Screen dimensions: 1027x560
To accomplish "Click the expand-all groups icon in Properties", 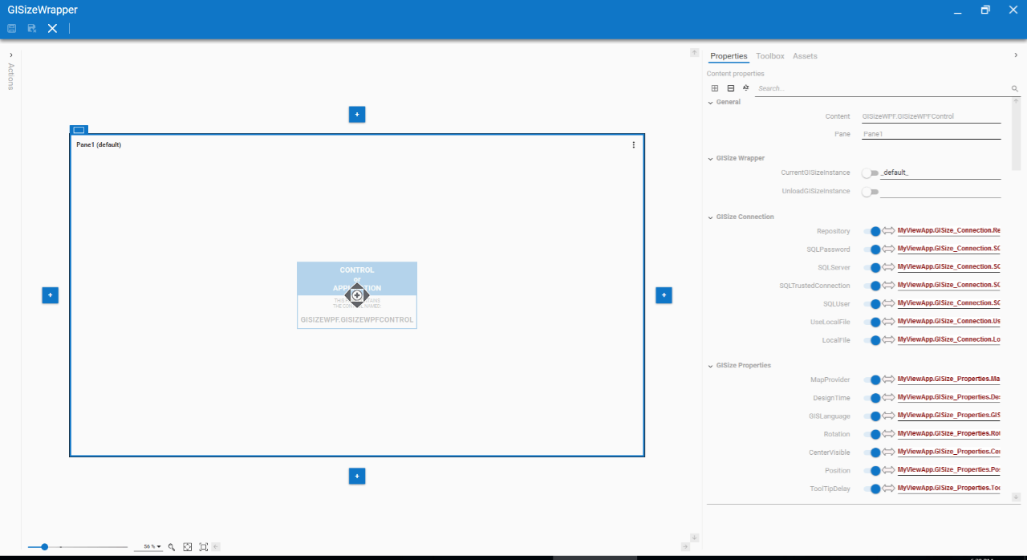I will click(x=715, y=88).
